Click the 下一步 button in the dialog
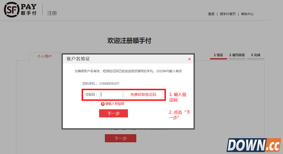Image resolution: width=283 pixels, height=154 pixels. (113, 114)
